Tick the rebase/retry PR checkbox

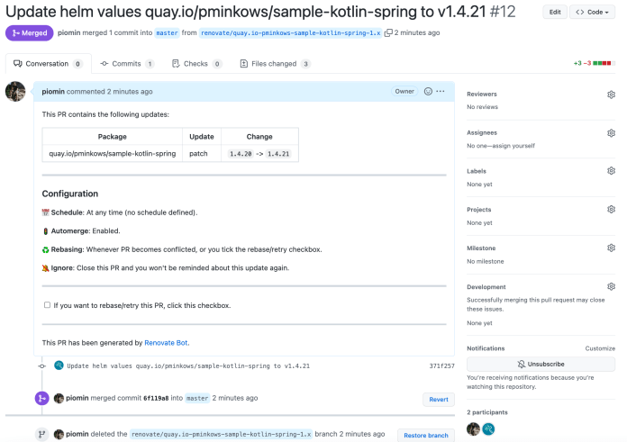(x=47, y=305)
